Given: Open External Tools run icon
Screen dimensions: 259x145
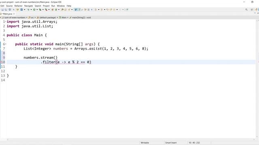Looking at the screenshot, I should coord(46,10).
